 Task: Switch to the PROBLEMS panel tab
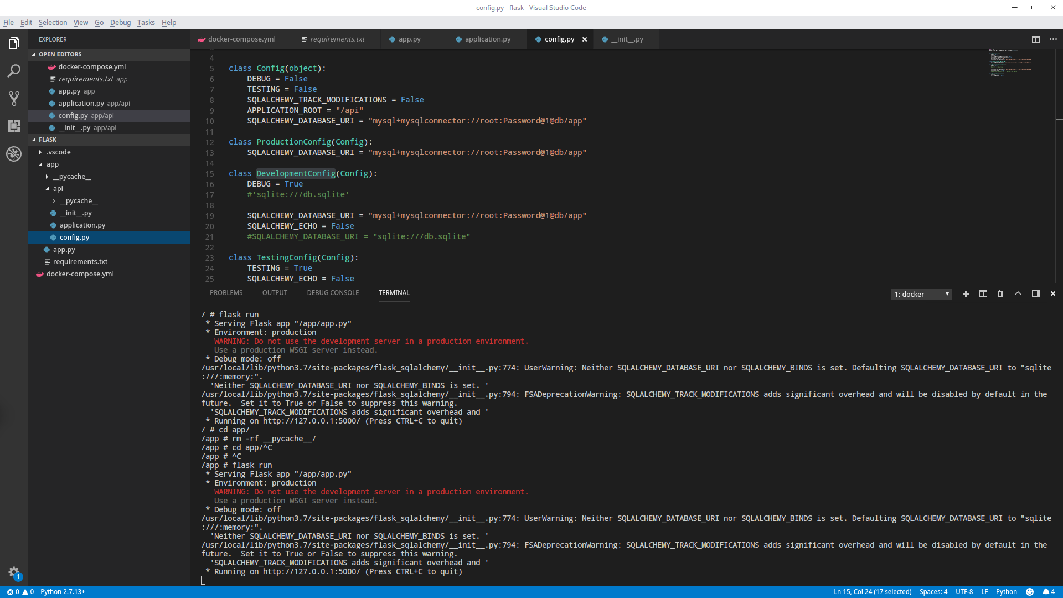(226, 293)
